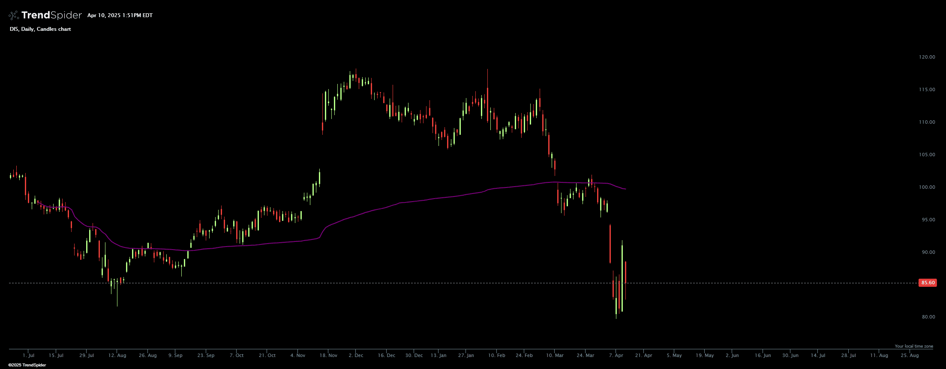The height and width of the screenshot is (369, 946).
Task: Click the 95.00 price axis label
Action: coord(928,220)
